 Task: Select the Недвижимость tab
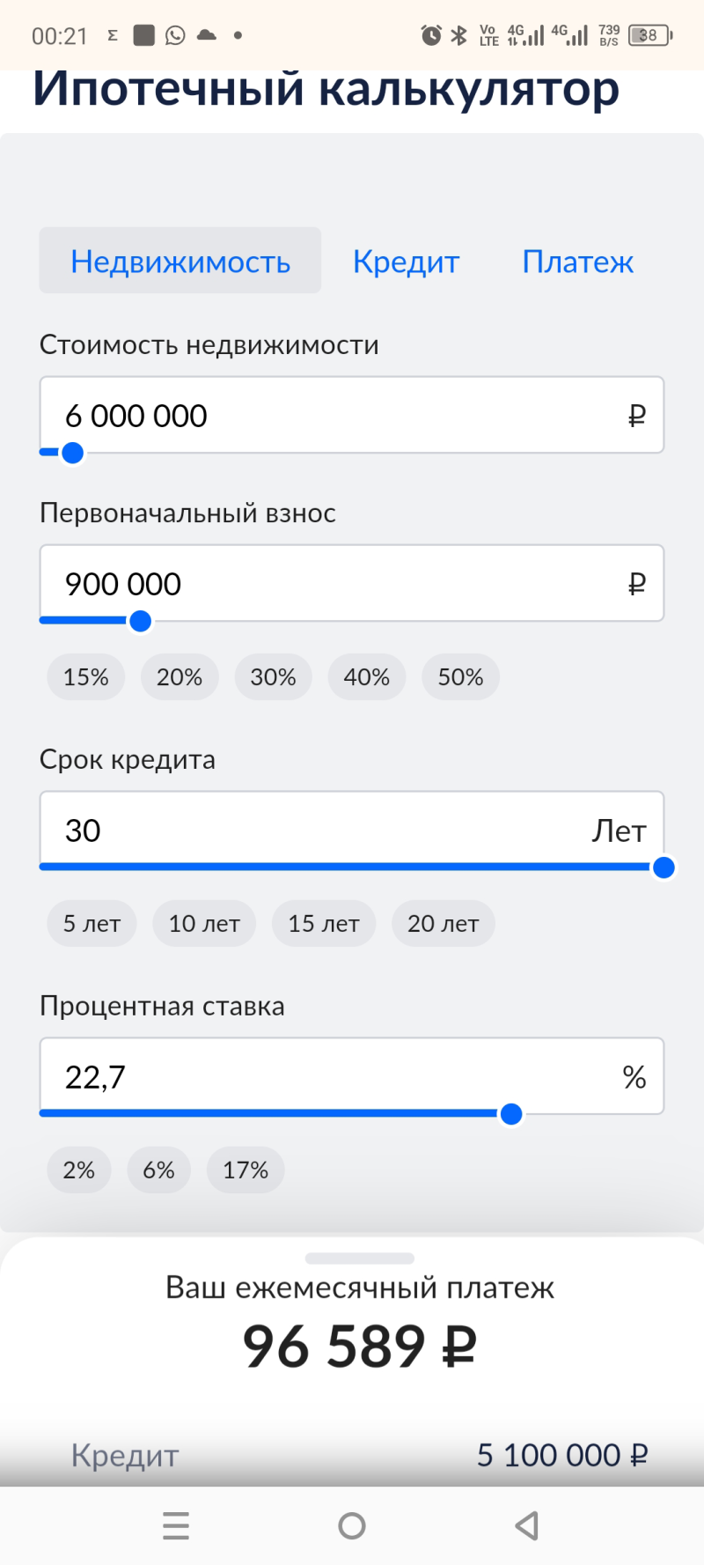[x=180, y=262]
